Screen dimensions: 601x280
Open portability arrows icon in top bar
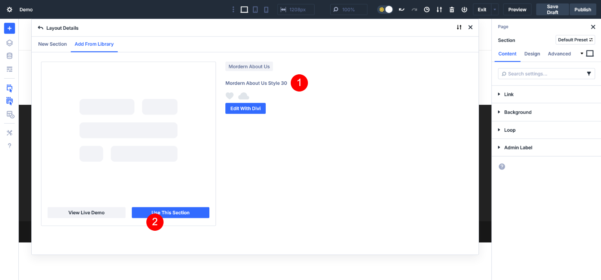tap(439, 9)
